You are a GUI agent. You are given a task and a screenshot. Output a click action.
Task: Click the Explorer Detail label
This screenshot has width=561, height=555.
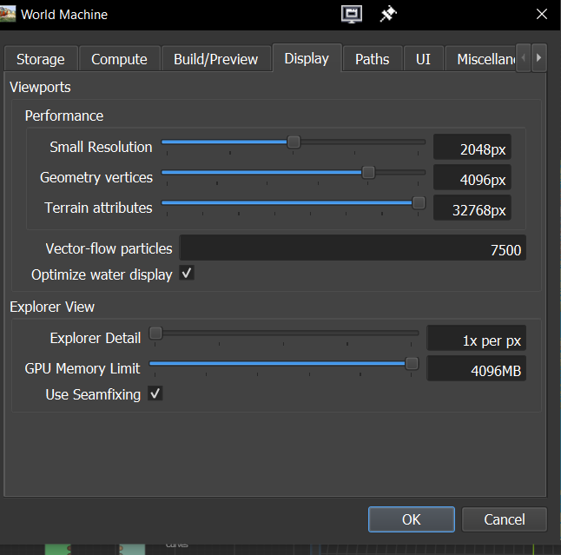click(x=96, y=338)
